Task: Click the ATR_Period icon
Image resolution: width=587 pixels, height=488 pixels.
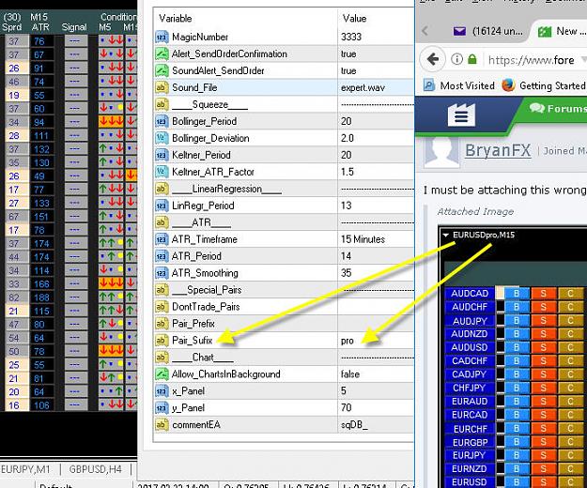Action: coord(162,256)
